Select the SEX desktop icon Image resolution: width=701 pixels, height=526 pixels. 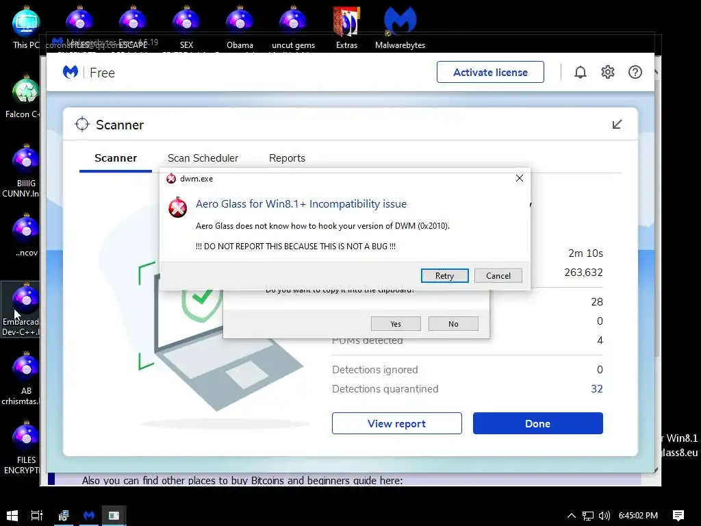pos(186,27)
